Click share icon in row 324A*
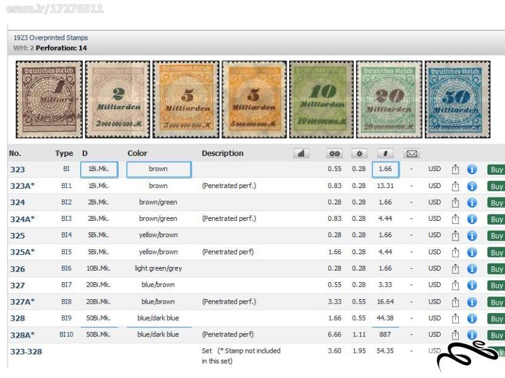Viewport: 505px width, 378px height. (455, 219)
